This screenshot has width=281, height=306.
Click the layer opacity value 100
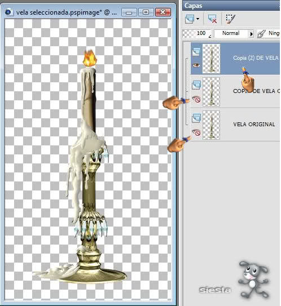(x=201, y=33)
